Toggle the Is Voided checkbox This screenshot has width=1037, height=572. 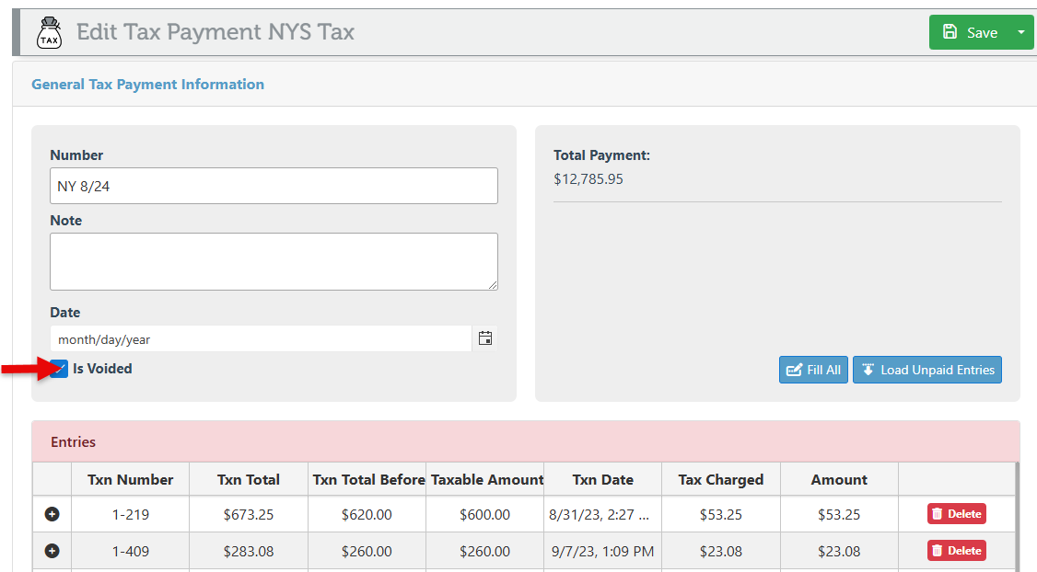tap(60, 369)
